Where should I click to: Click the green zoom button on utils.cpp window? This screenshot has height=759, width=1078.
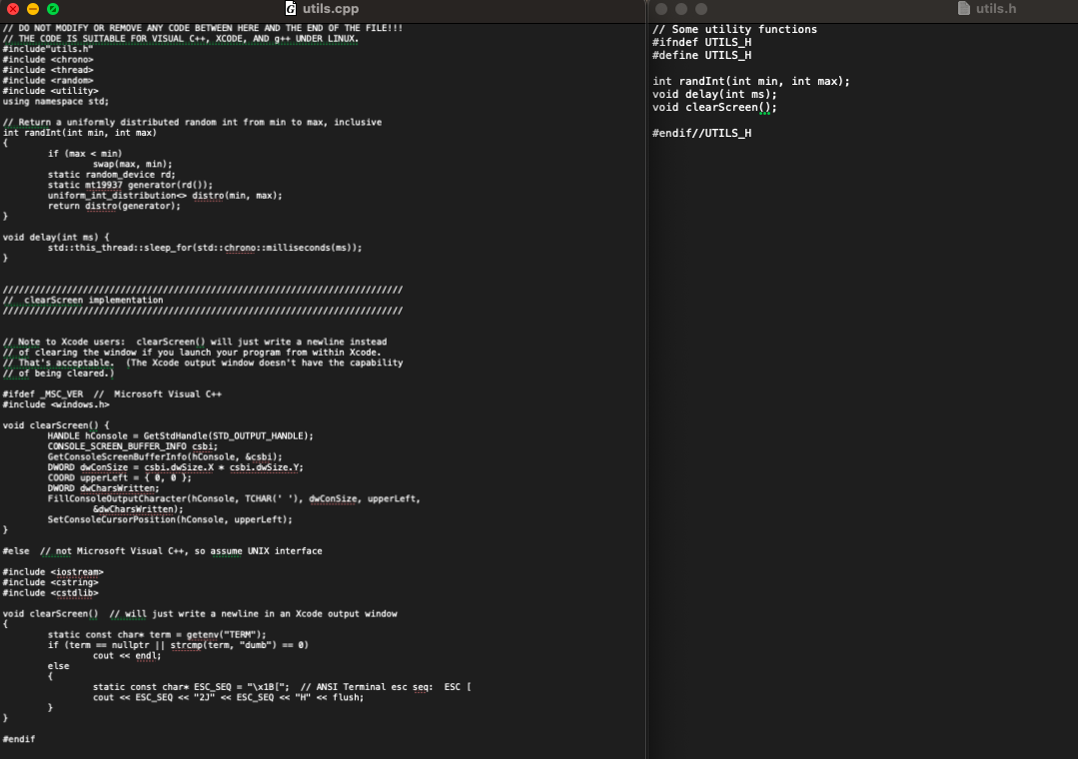(52, 10)
